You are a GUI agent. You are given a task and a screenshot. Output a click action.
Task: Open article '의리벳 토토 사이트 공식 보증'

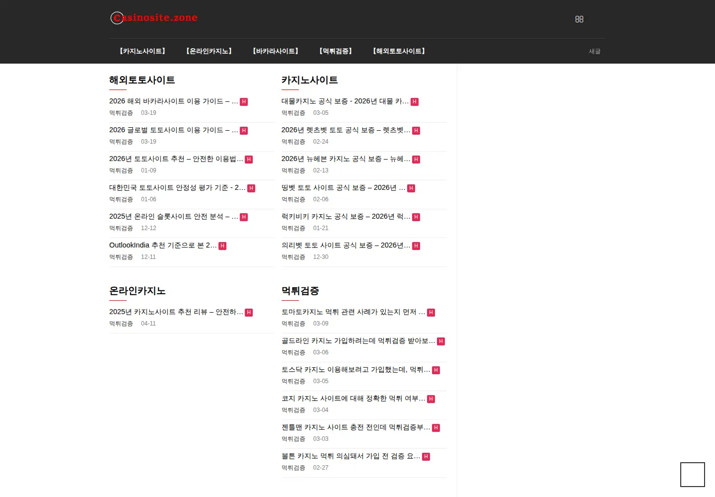click(346, 246)
